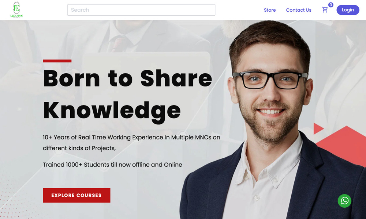The height and width of the screenshot is (219, 366).
Task: Click the 'Trained 1000+ Students' text line
Action: (x=112, y=165)
